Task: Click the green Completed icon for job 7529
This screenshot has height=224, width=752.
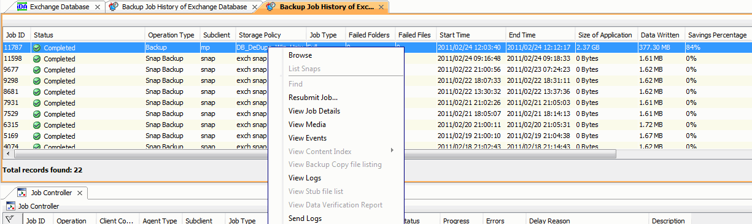Action: point(37,114)
